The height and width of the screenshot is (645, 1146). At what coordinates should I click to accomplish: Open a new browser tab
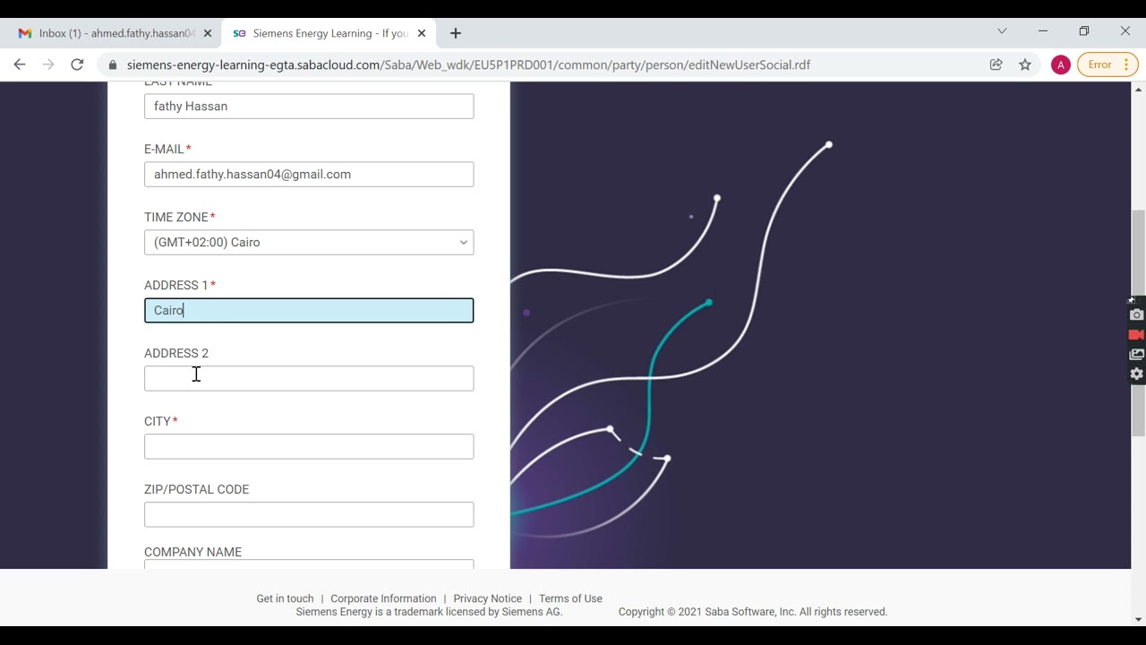455,33
